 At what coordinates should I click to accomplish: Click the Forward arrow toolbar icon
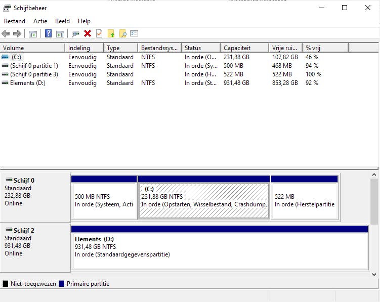tap(17, 33)
